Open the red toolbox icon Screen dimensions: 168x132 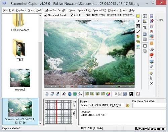152,55
